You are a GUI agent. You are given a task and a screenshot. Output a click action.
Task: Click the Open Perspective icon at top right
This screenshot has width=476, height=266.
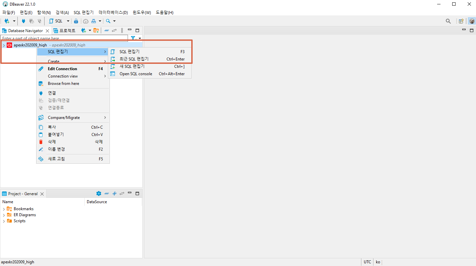461,21
